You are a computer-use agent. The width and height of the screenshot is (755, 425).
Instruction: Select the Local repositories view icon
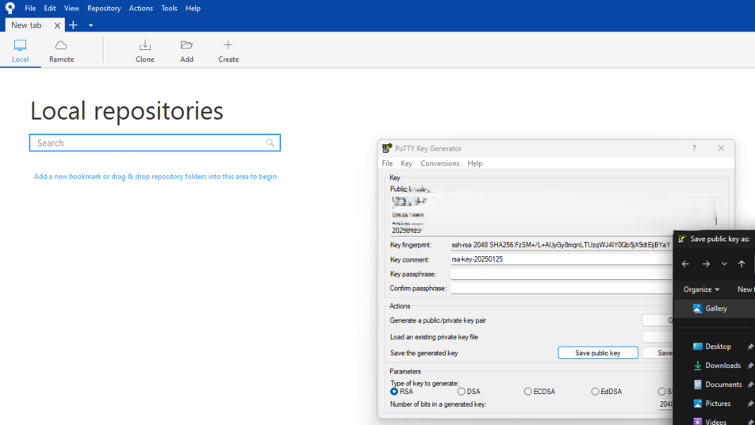pyautogui.click(x=21, y=45)
